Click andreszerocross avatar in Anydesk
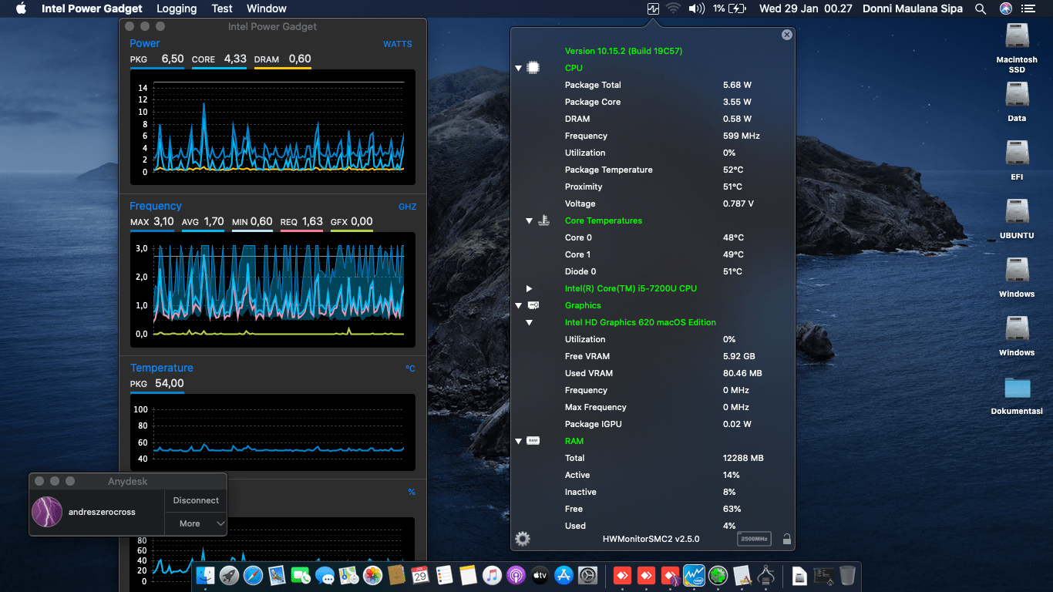1053x592 pixels. (x=46, y=512)
